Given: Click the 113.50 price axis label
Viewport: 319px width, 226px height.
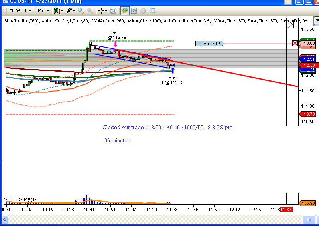Looking at the screenshot, I should pos(308,29).
